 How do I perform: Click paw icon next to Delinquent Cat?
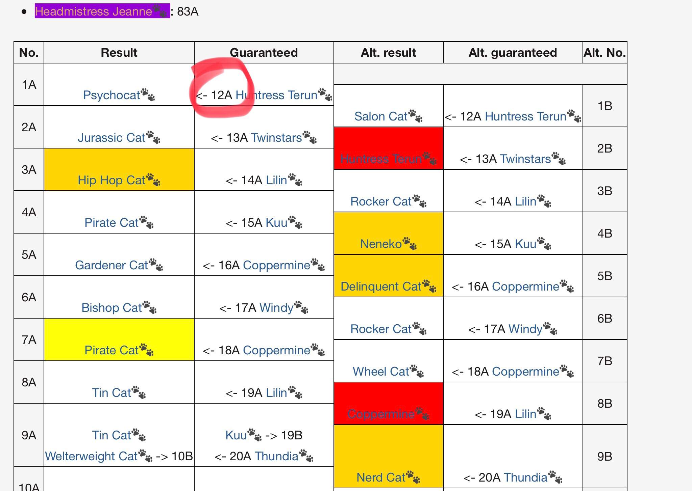[429, 286]
